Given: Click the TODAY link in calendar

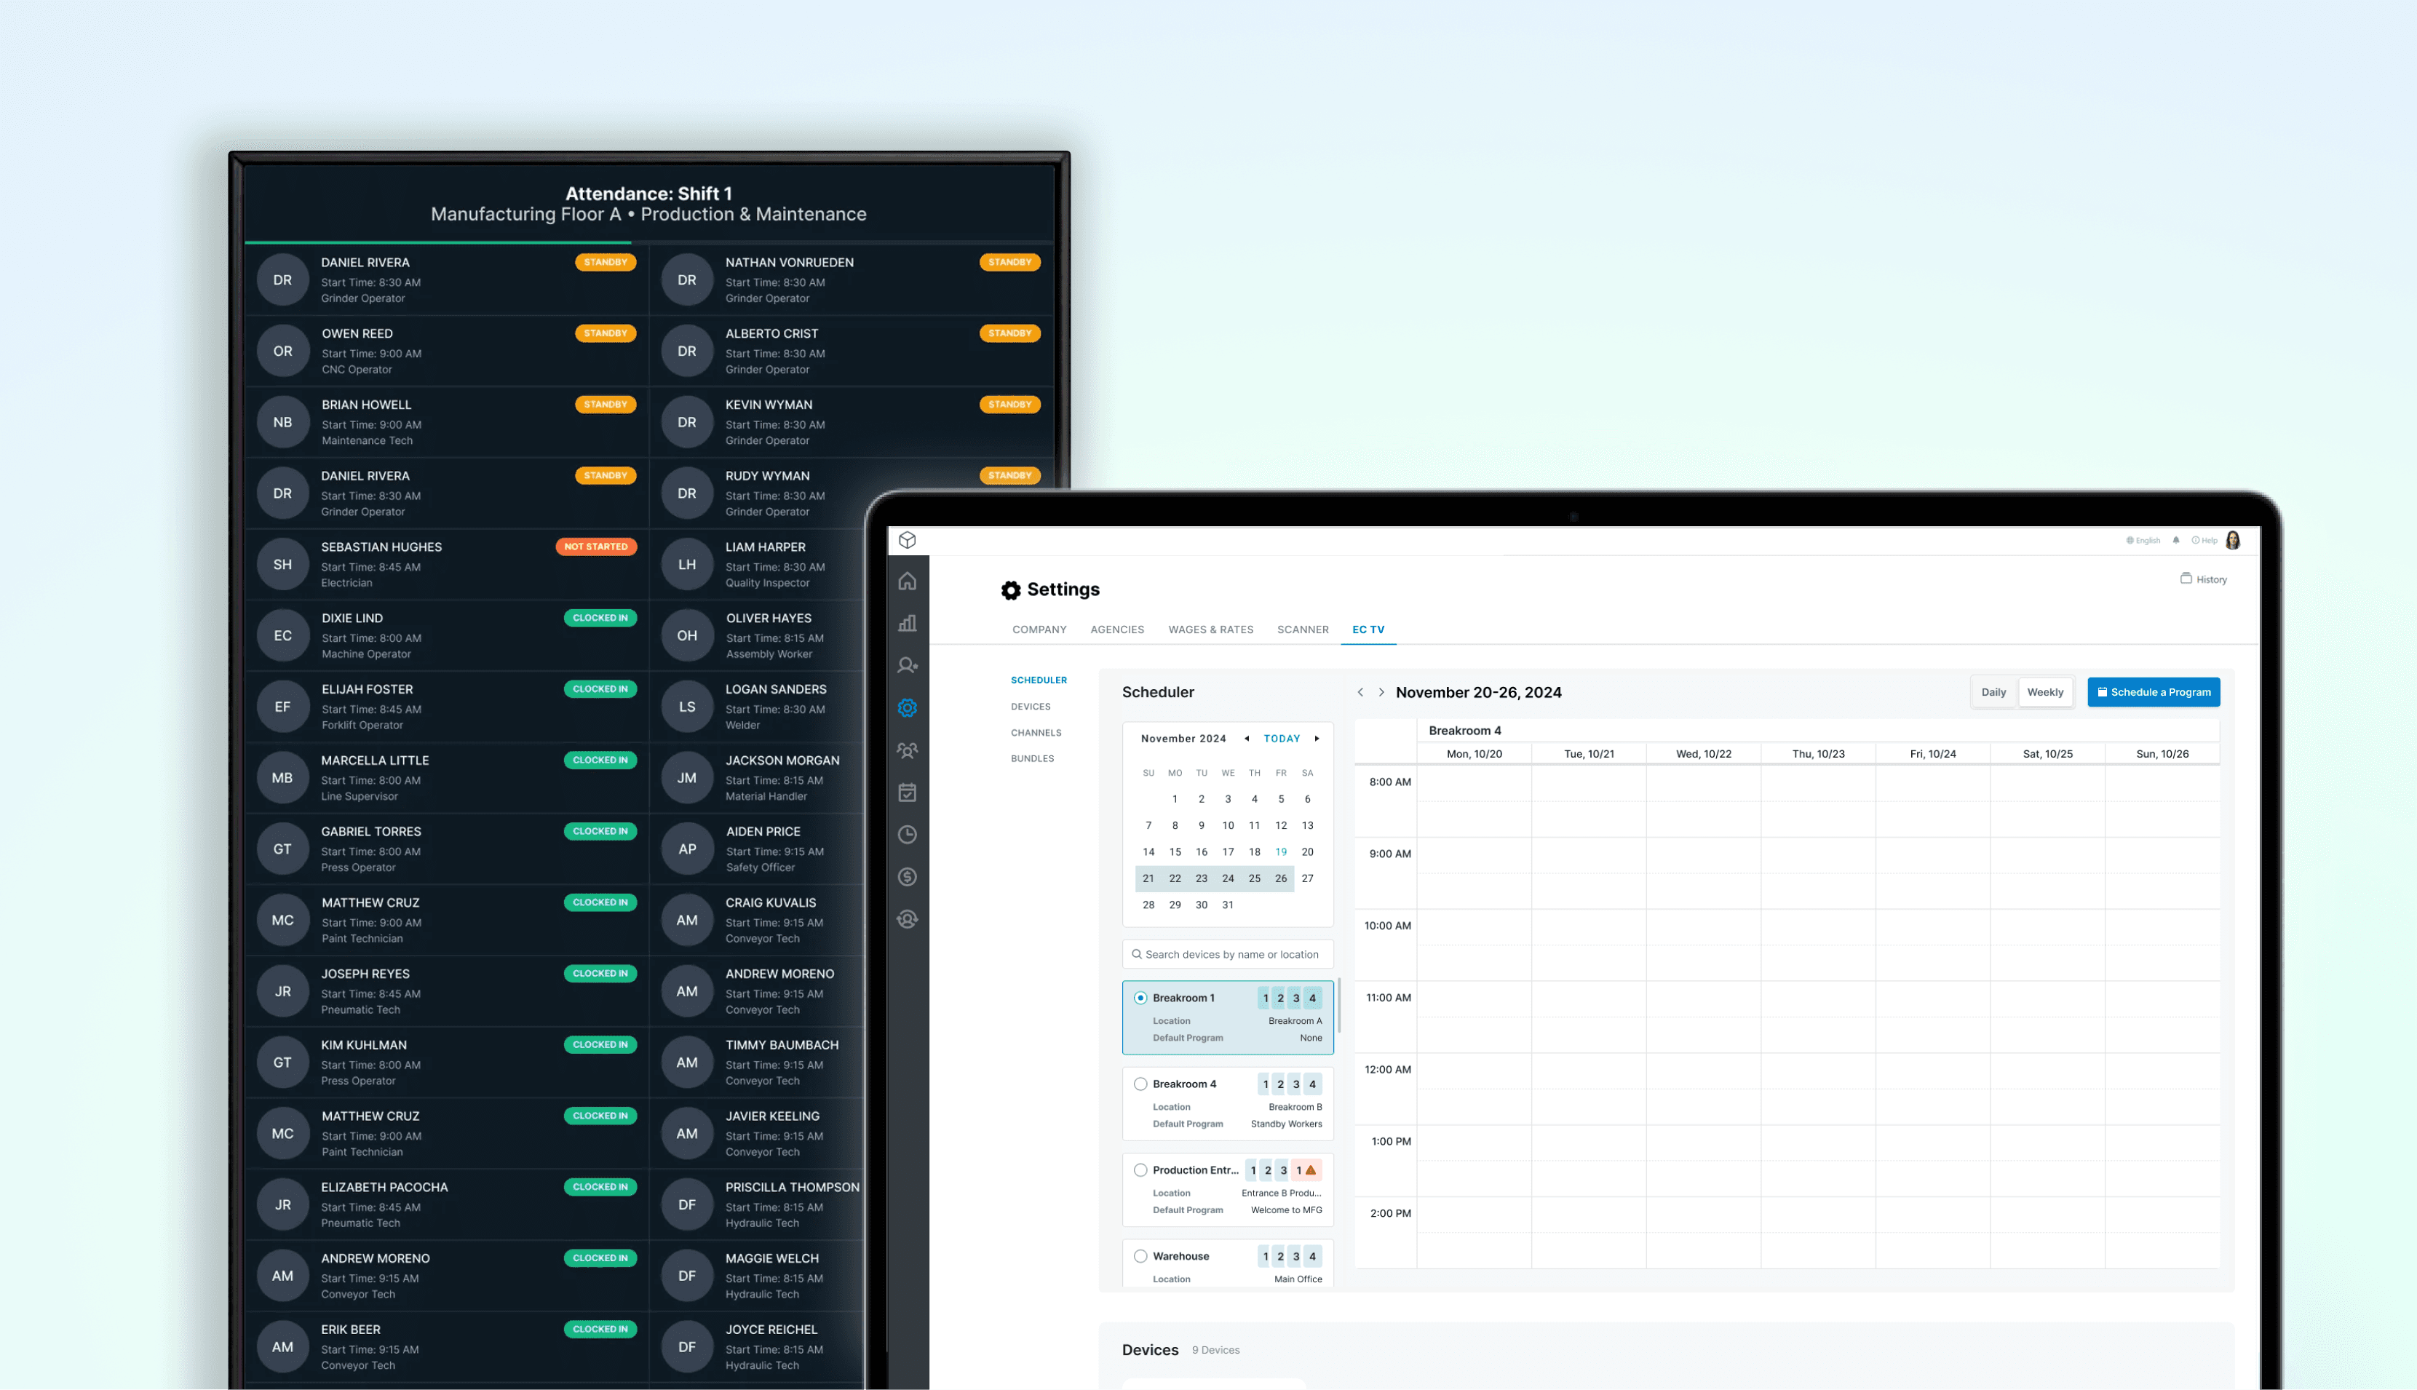Looking at the screenshot, I should [x=1281, y=738].
